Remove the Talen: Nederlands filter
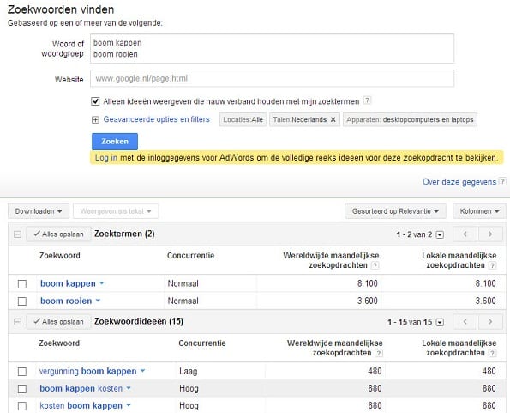The height and width of the screenshot is (413, 510). [333, 119]
